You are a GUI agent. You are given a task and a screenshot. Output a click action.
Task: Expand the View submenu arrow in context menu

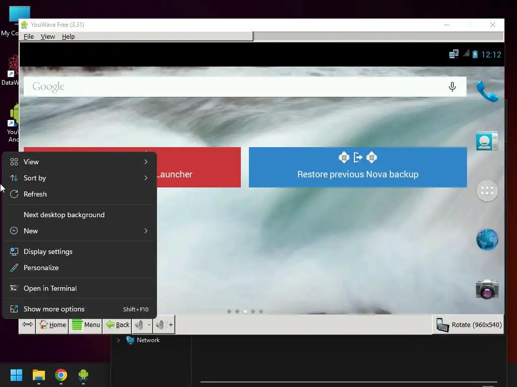[146, 162]
